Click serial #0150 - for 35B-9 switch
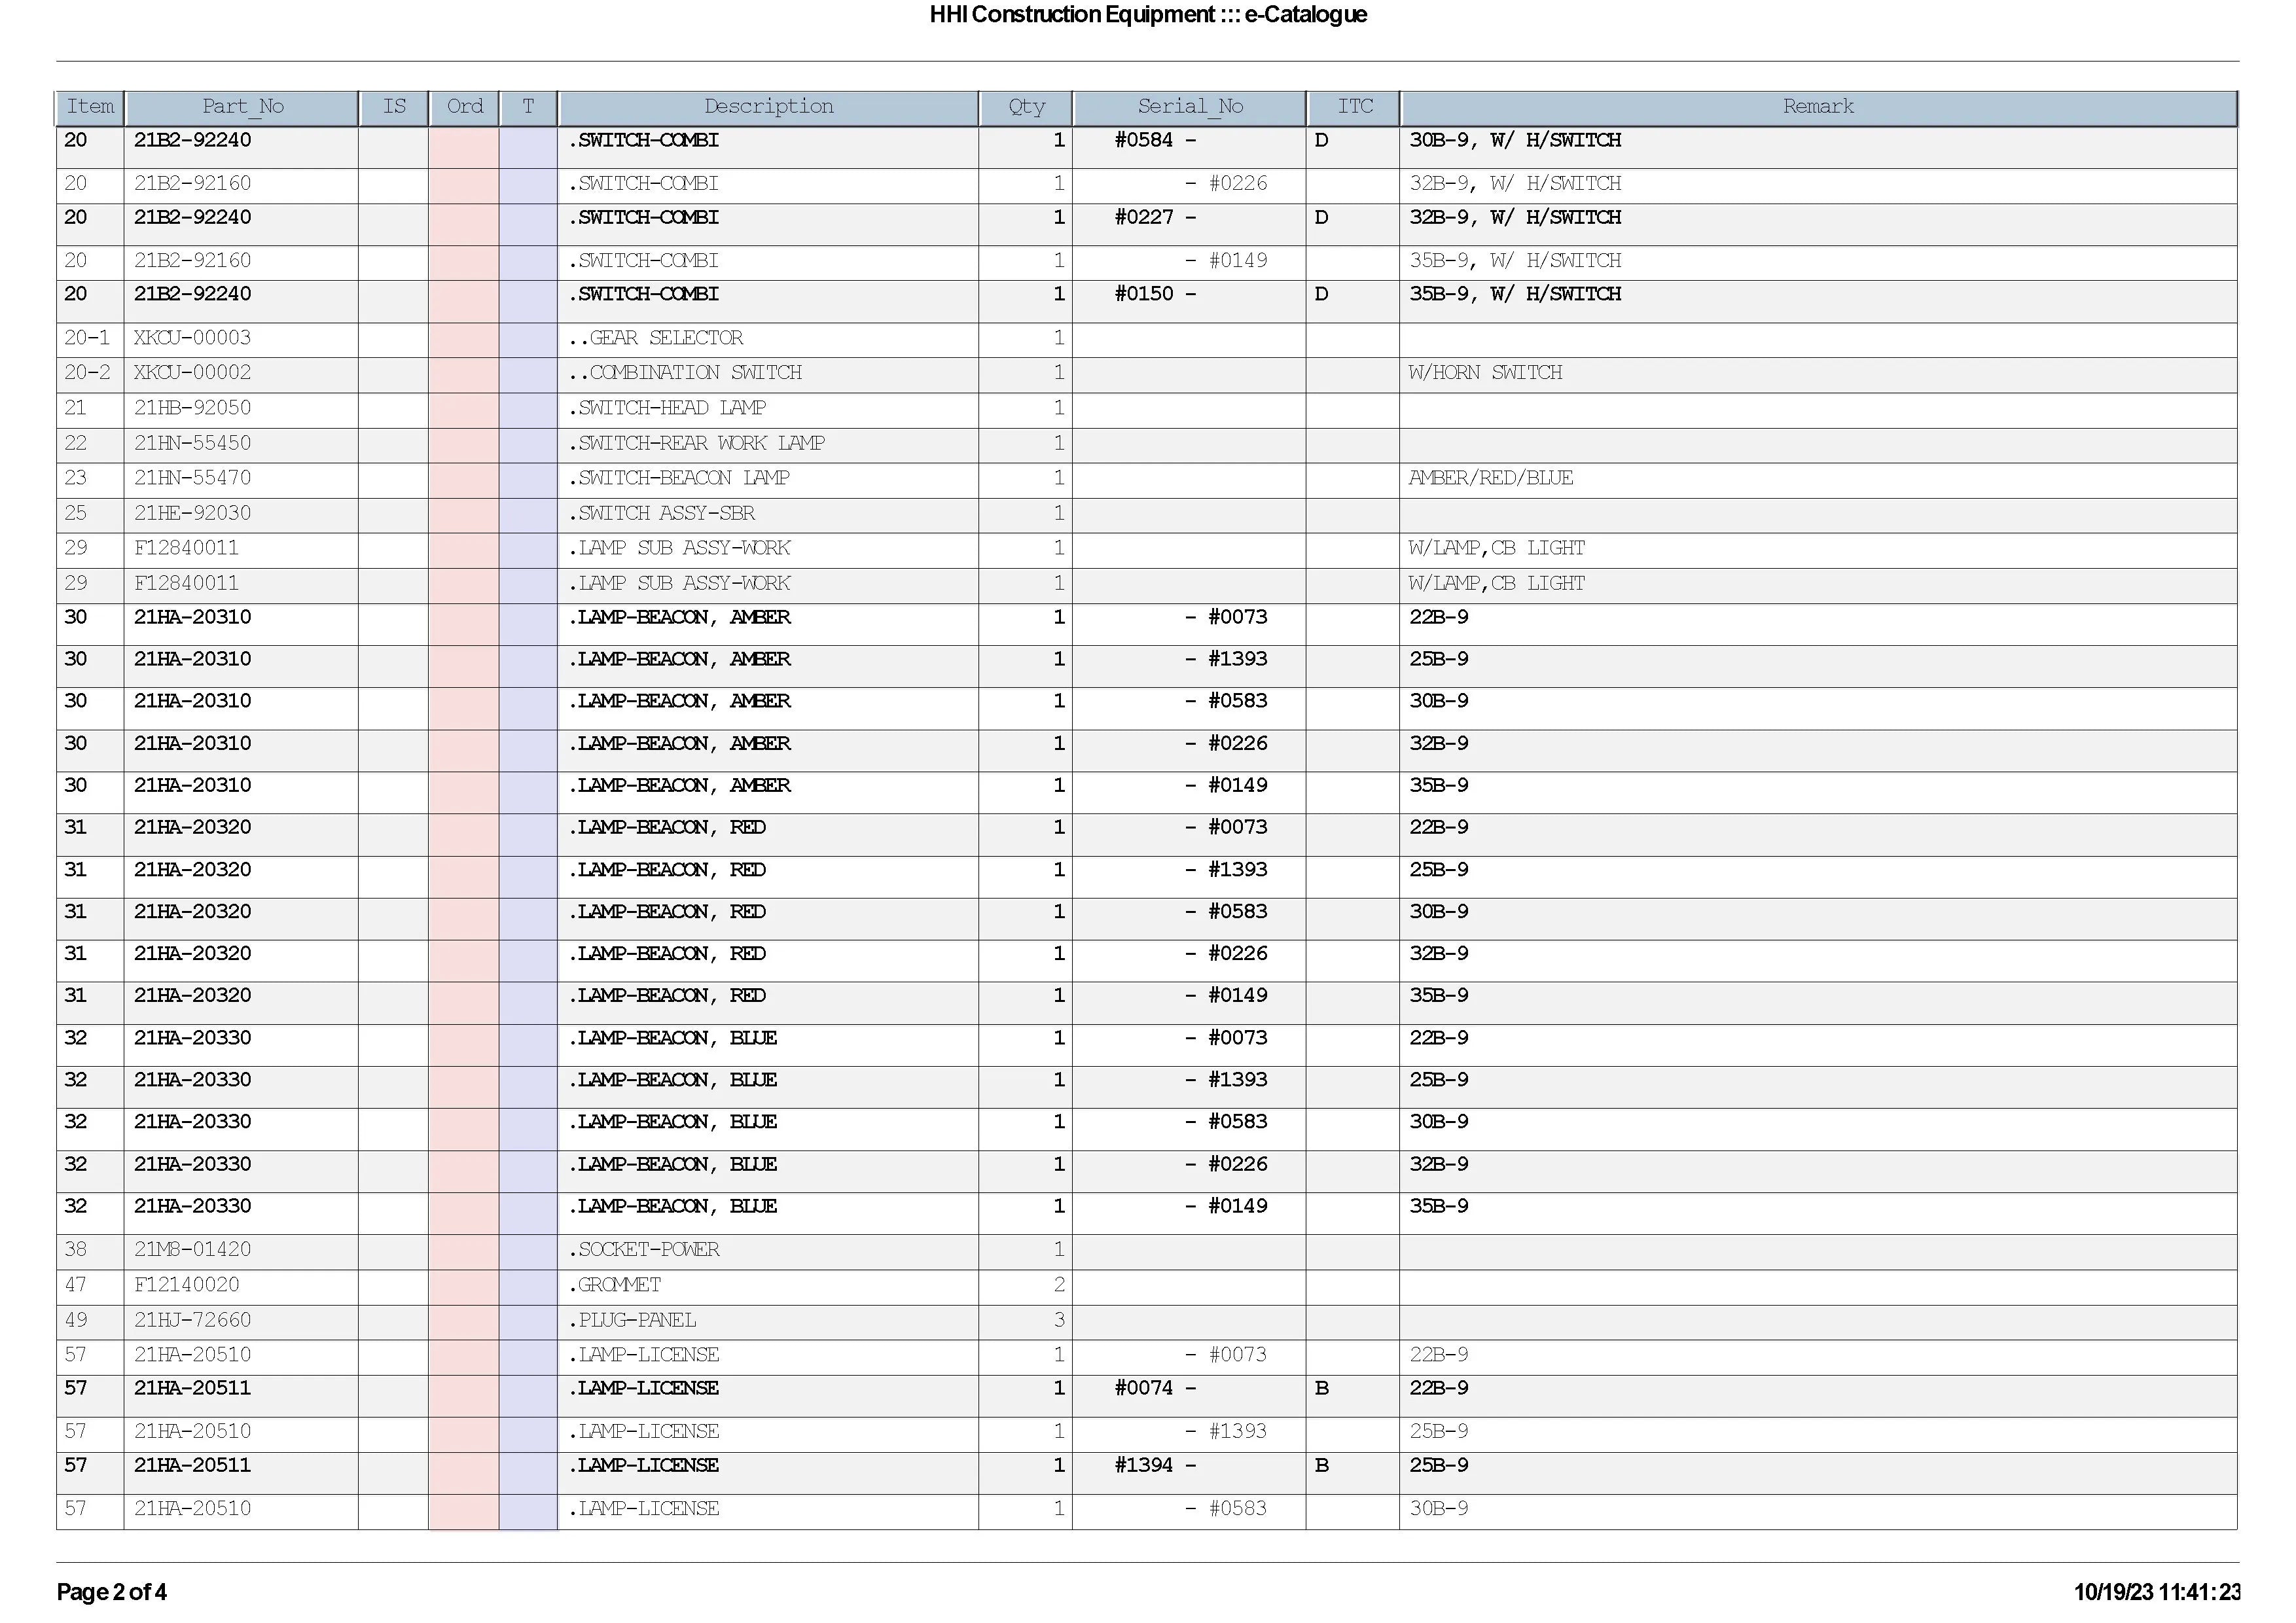 coord(1155,294)
